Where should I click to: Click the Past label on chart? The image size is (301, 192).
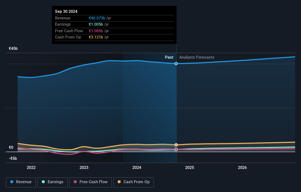pos(169,57)
